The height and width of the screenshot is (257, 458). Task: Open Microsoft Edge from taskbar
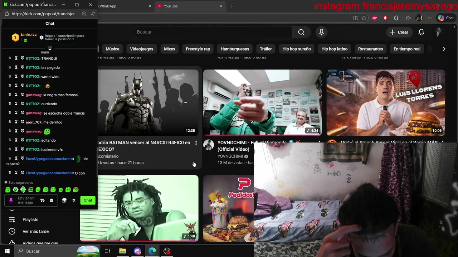[x=152, y=251]
